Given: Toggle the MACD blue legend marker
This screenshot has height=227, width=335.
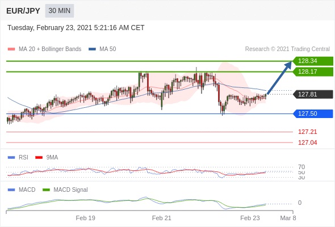Looking at the screenshot, I should 11,190.
